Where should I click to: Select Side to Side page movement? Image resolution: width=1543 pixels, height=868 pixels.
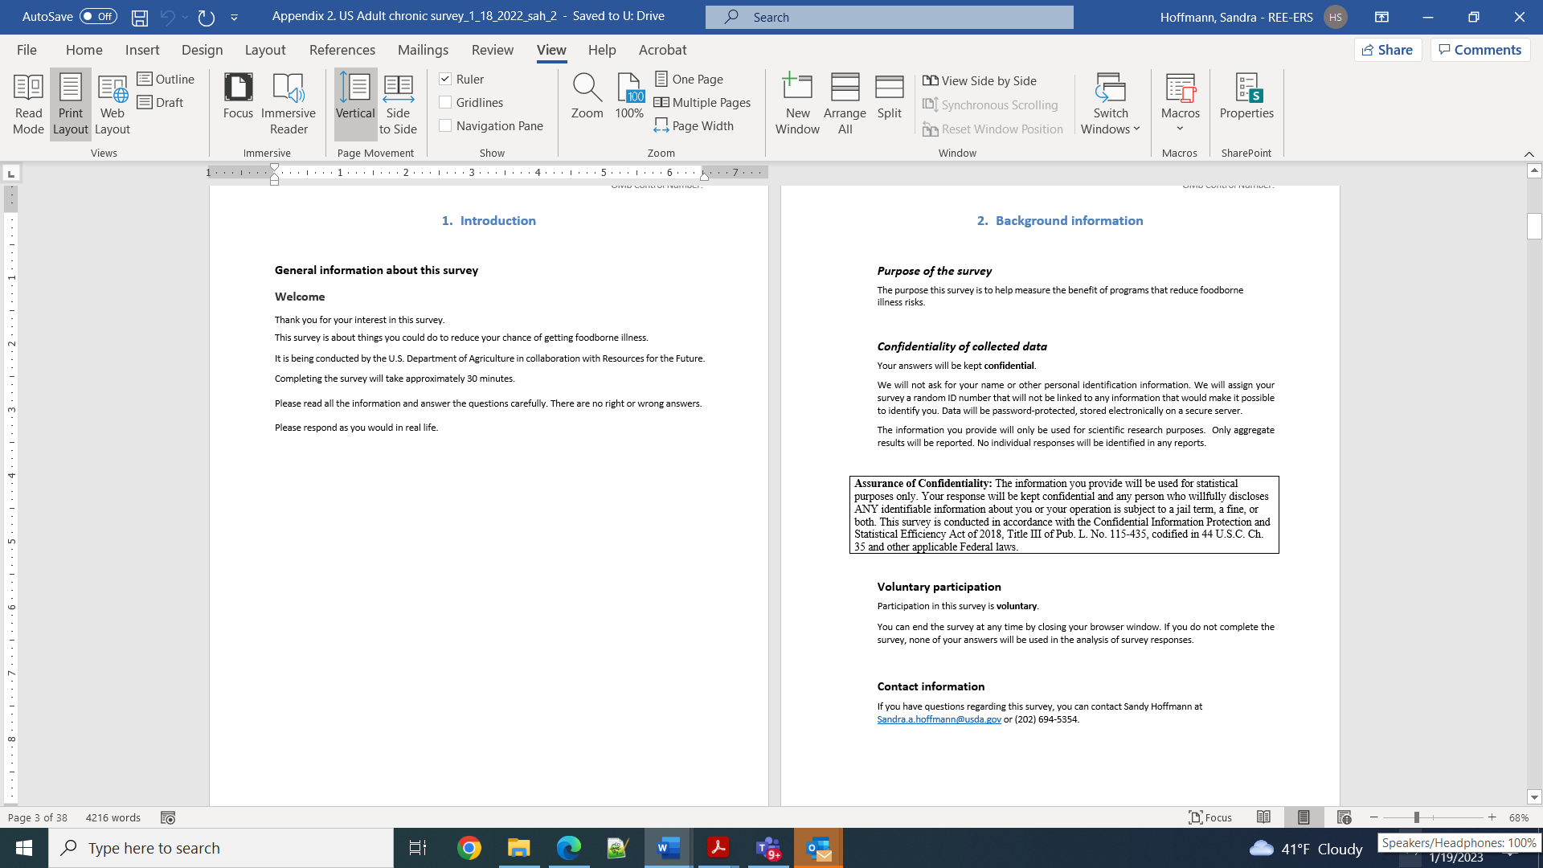tap(398, 104)
